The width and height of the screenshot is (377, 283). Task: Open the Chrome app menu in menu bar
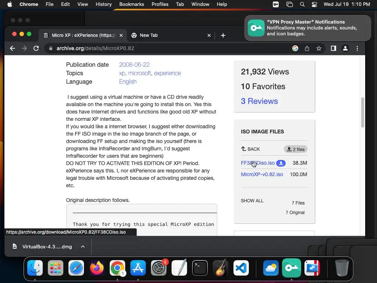29,4
